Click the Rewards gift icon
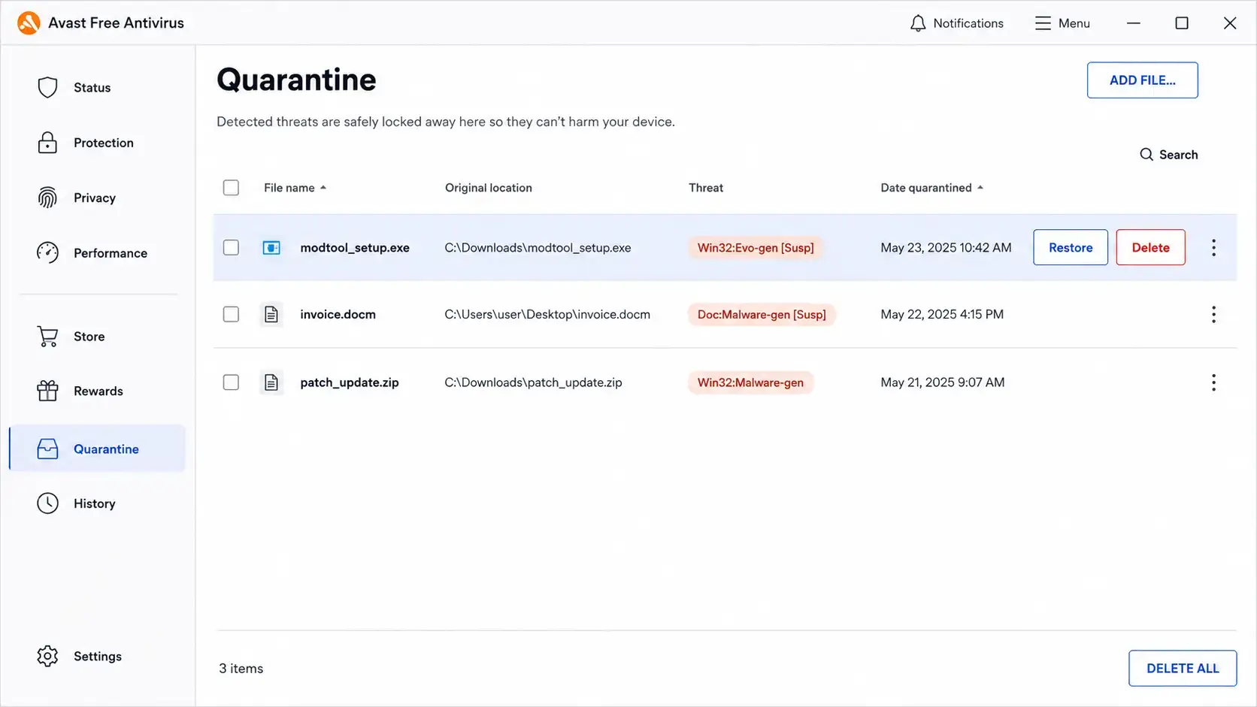1257x707 pixels. point(47,391)
